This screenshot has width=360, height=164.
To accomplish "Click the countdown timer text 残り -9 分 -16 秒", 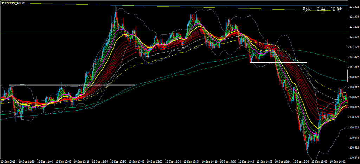I will [x=322, y=10].
